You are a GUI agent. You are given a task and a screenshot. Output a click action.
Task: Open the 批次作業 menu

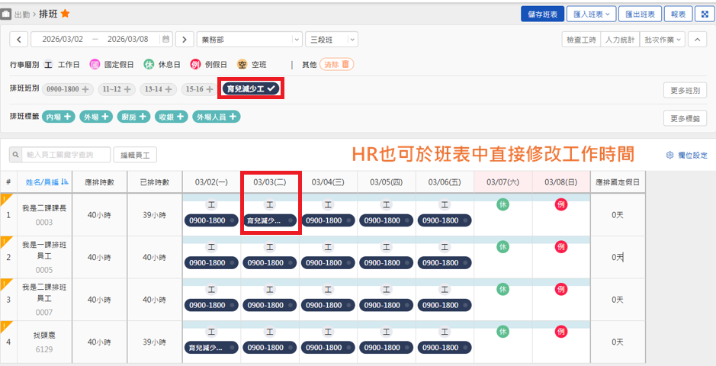point(662,39)
